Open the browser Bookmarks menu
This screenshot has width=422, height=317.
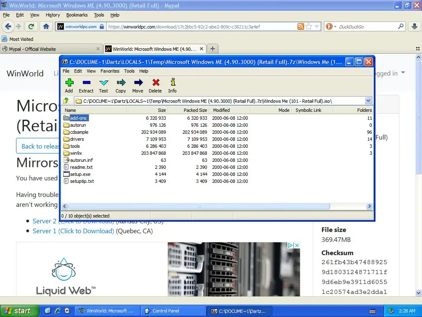pyautogui.click(x=77, y=15)
